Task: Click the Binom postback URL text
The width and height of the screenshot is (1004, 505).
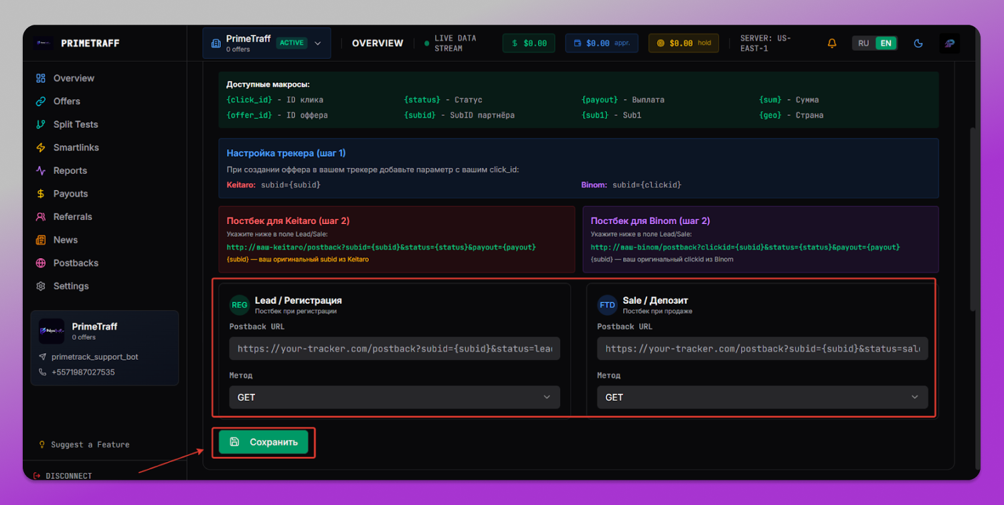Action: point(746,247)
